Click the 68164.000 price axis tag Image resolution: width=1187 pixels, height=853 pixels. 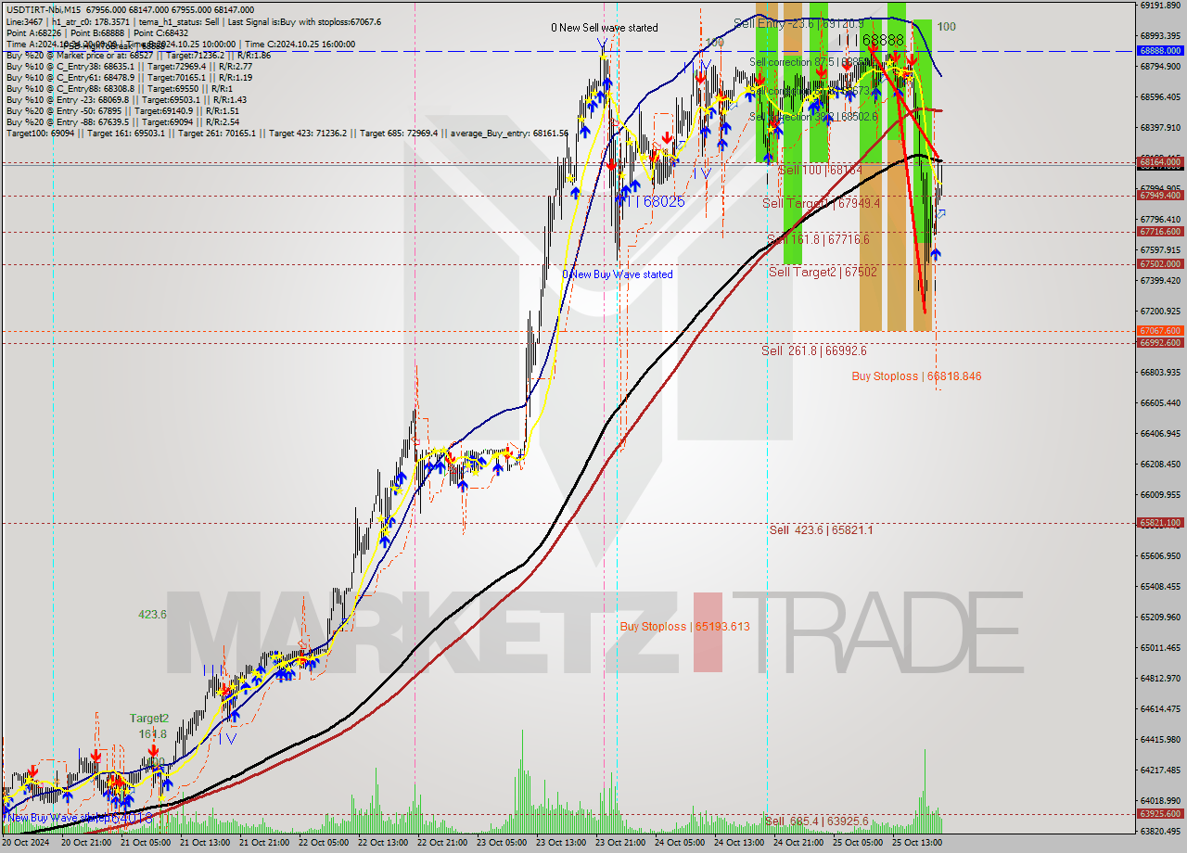click(x=1159, y=162)
